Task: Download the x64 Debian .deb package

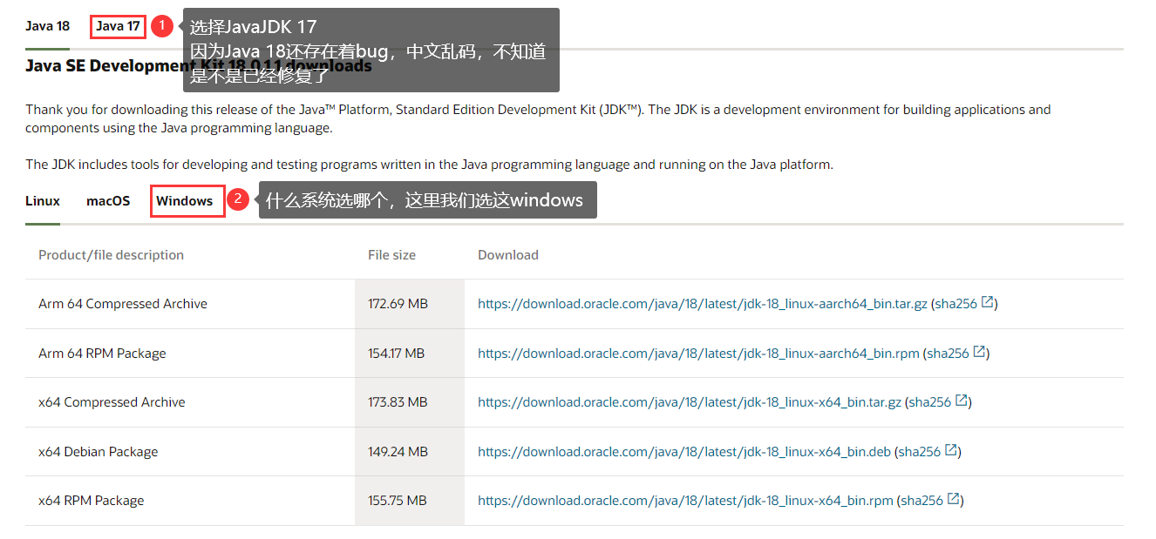Action: click(683, 452)
